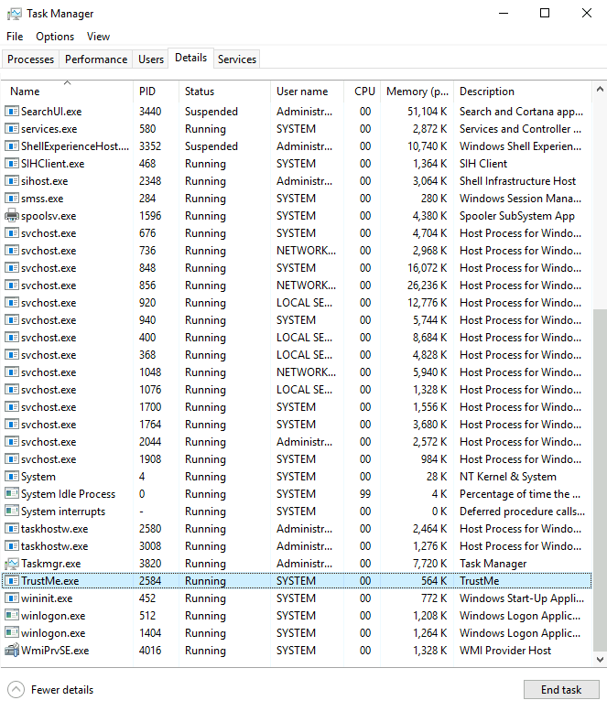Sort by the PID column header
This screenshot has height=711, width=607.
tap(156, 92)
